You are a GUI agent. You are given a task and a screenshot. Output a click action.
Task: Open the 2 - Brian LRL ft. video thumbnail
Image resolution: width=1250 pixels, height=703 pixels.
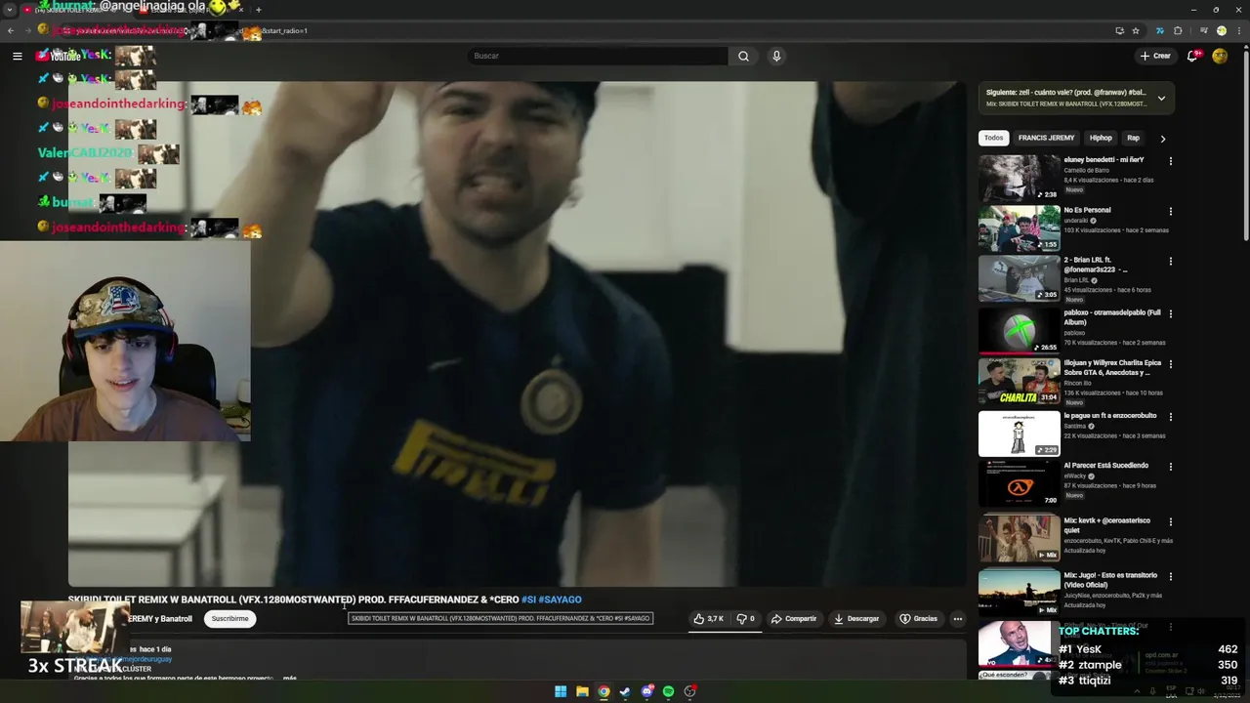[1019, 278]
